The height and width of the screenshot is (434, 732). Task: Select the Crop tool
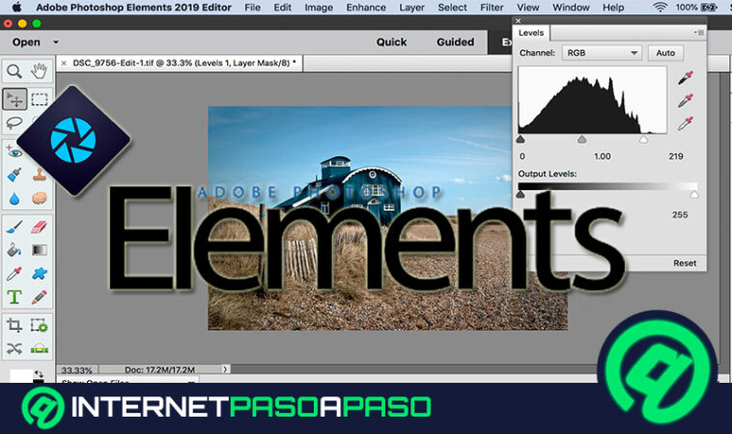[14, 325]
